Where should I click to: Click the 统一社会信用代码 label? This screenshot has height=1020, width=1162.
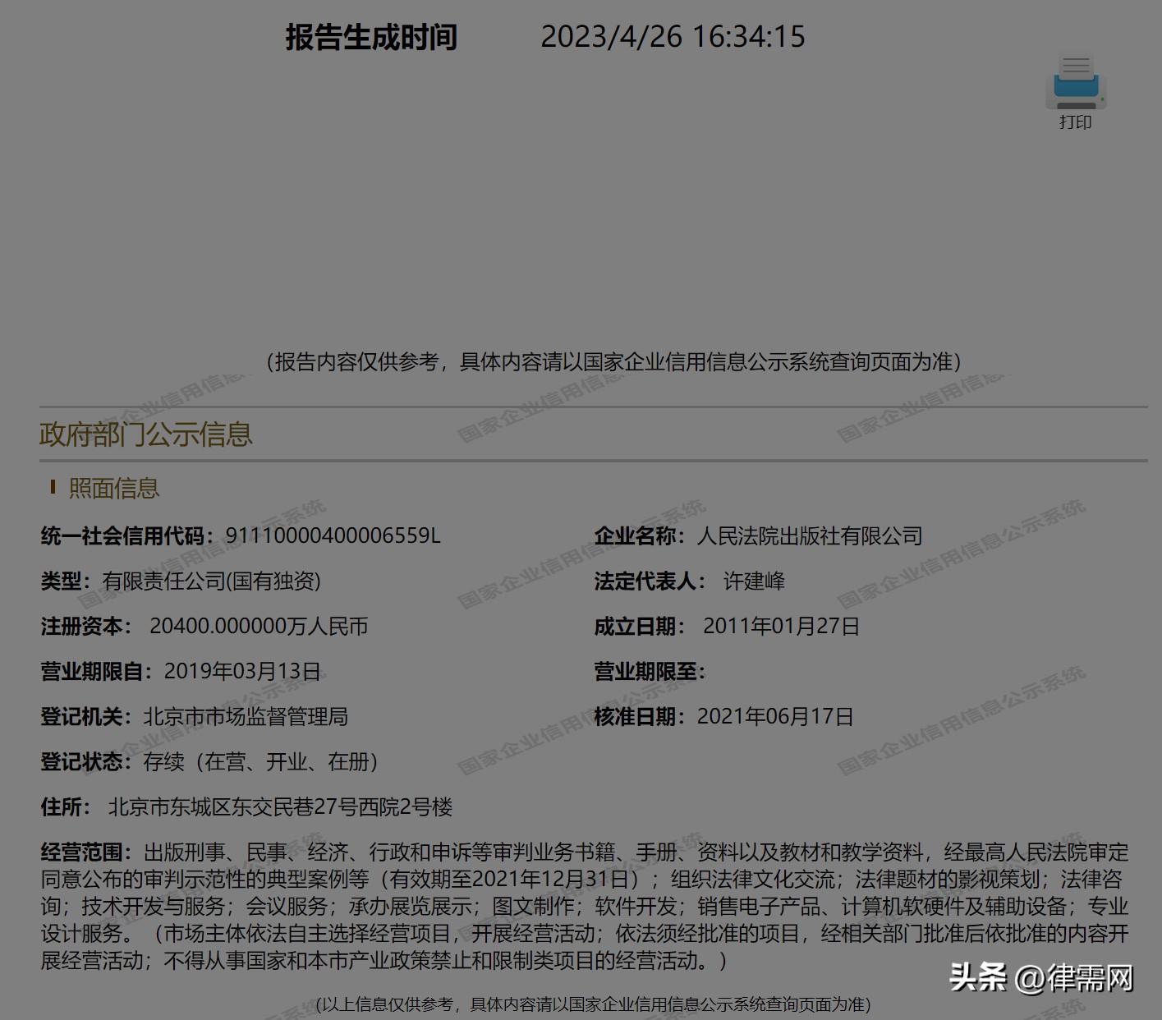pos(127,536)
